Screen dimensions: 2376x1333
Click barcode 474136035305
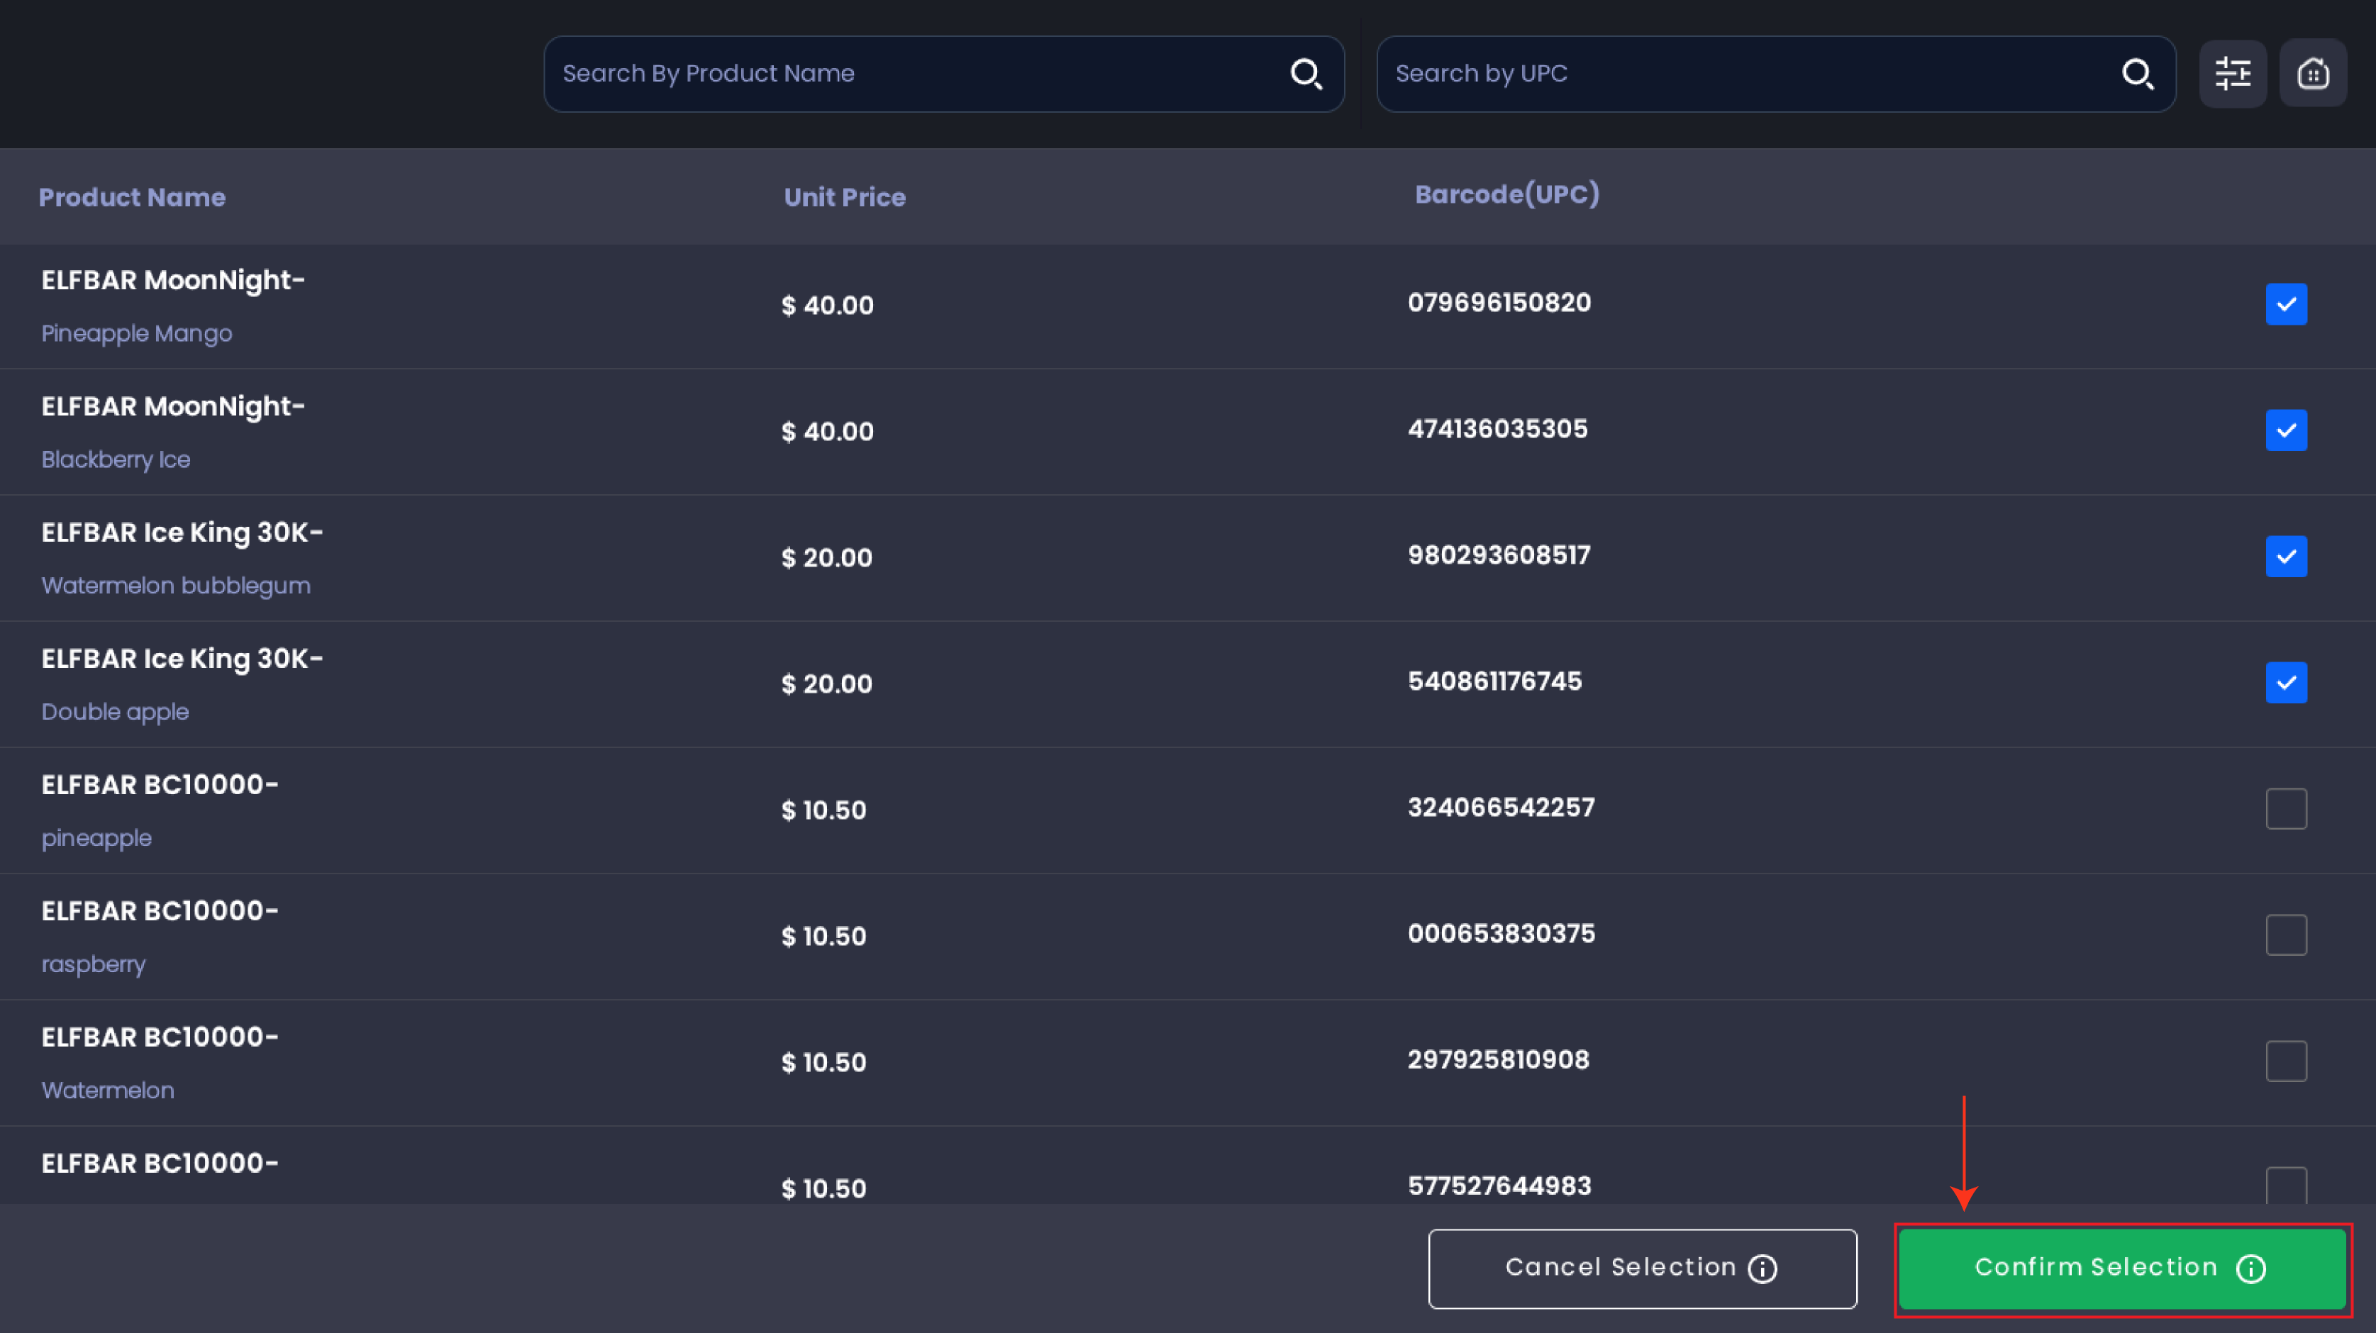click(x=1498, y=429)
